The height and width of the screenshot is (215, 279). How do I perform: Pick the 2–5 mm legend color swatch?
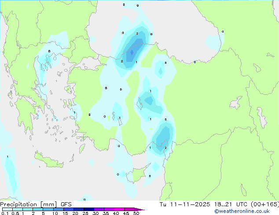[38, 209]
